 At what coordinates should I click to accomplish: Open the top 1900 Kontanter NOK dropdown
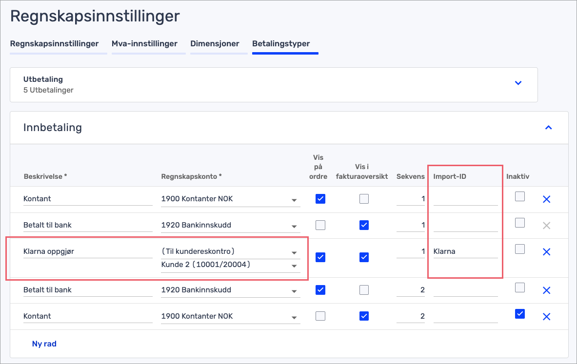294,200
